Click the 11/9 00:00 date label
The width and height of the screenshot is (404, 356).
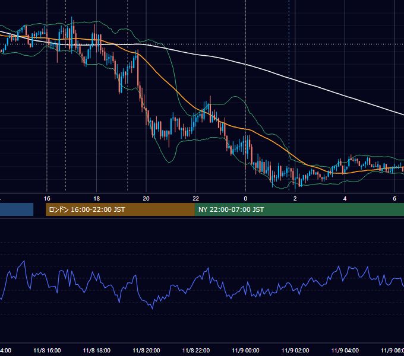click(x=245, y=351)
